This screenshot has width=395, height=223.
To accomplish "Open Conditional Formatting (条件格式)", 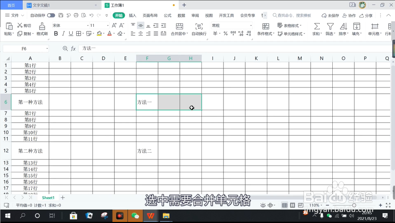I will click(265, 30).
